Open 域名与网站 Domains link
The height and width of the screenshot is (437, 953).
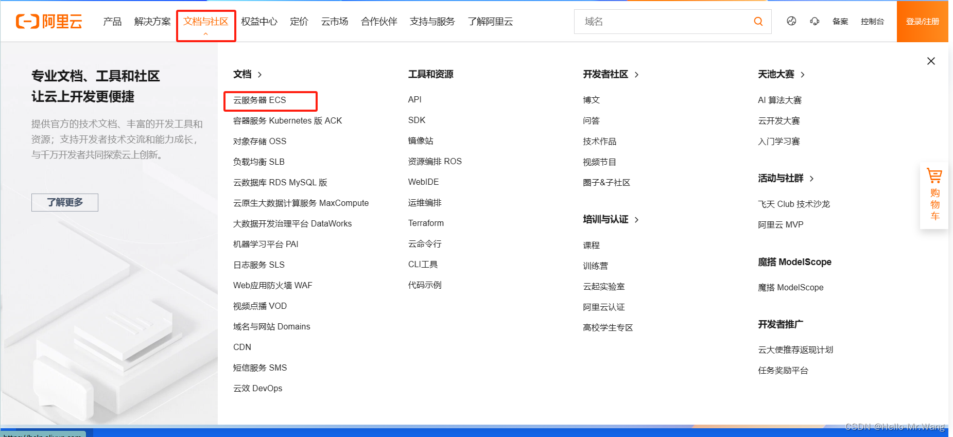pos(271,326)
